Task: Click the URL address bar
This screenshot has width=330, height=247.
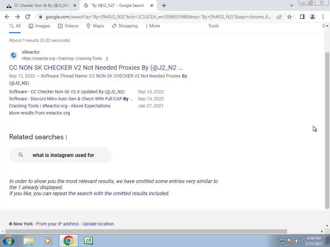Action: 158,17
